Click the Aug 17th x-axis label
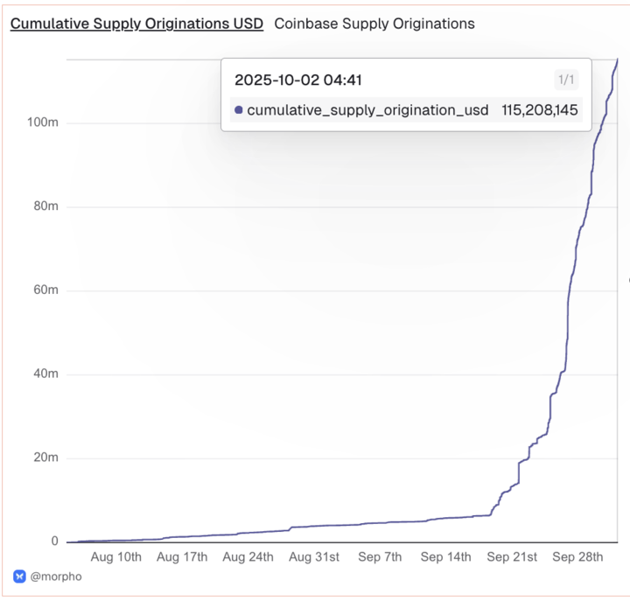 point(182,556)
